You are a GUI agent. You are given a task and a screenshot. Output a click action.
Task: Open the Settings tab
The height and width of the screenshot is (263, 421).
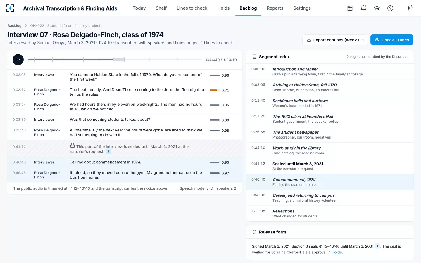(x=302, y=8)
